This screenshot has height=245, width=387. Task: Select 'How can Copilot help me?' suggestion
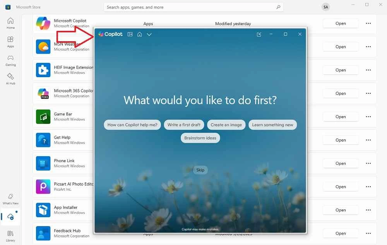pos(132,125)
